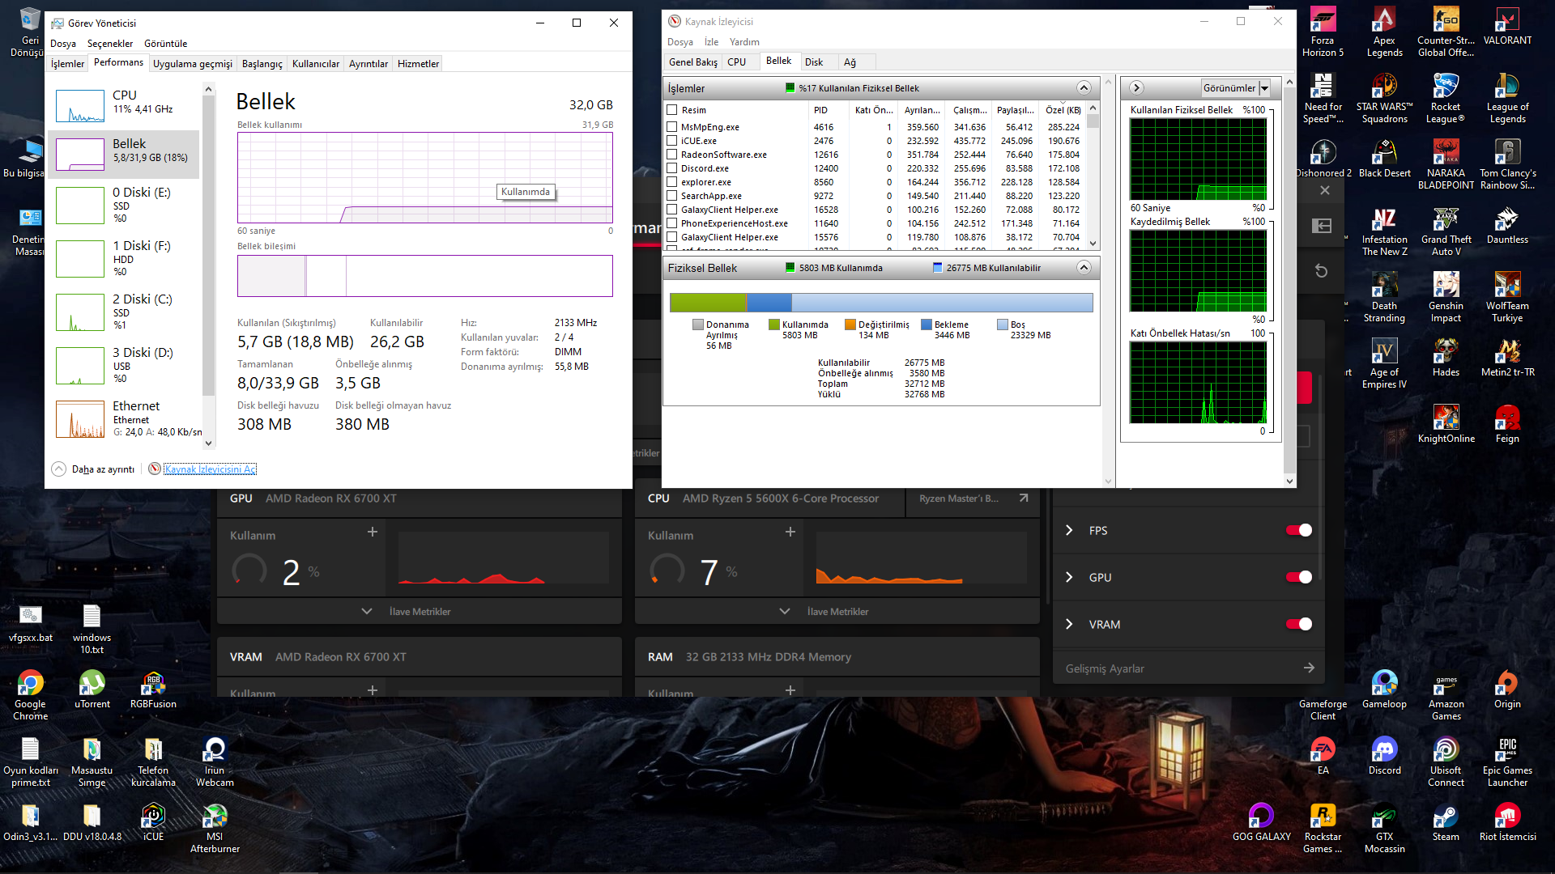Expand the FPS settings row chevron
This screenshot has width=1555, height=874.
(1069, 530)
